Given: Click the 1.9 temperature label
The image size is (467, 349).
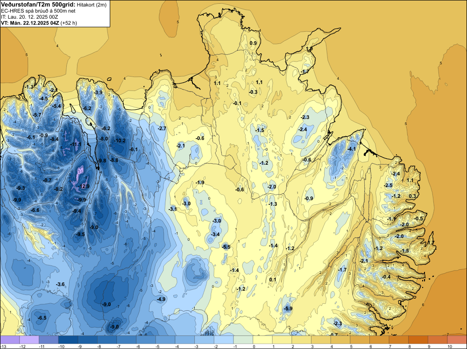Looking at the screenshot, I should pos(309,49).
